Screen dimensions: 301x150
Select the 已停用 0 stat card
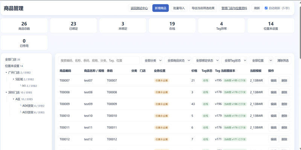click(24, 43)
